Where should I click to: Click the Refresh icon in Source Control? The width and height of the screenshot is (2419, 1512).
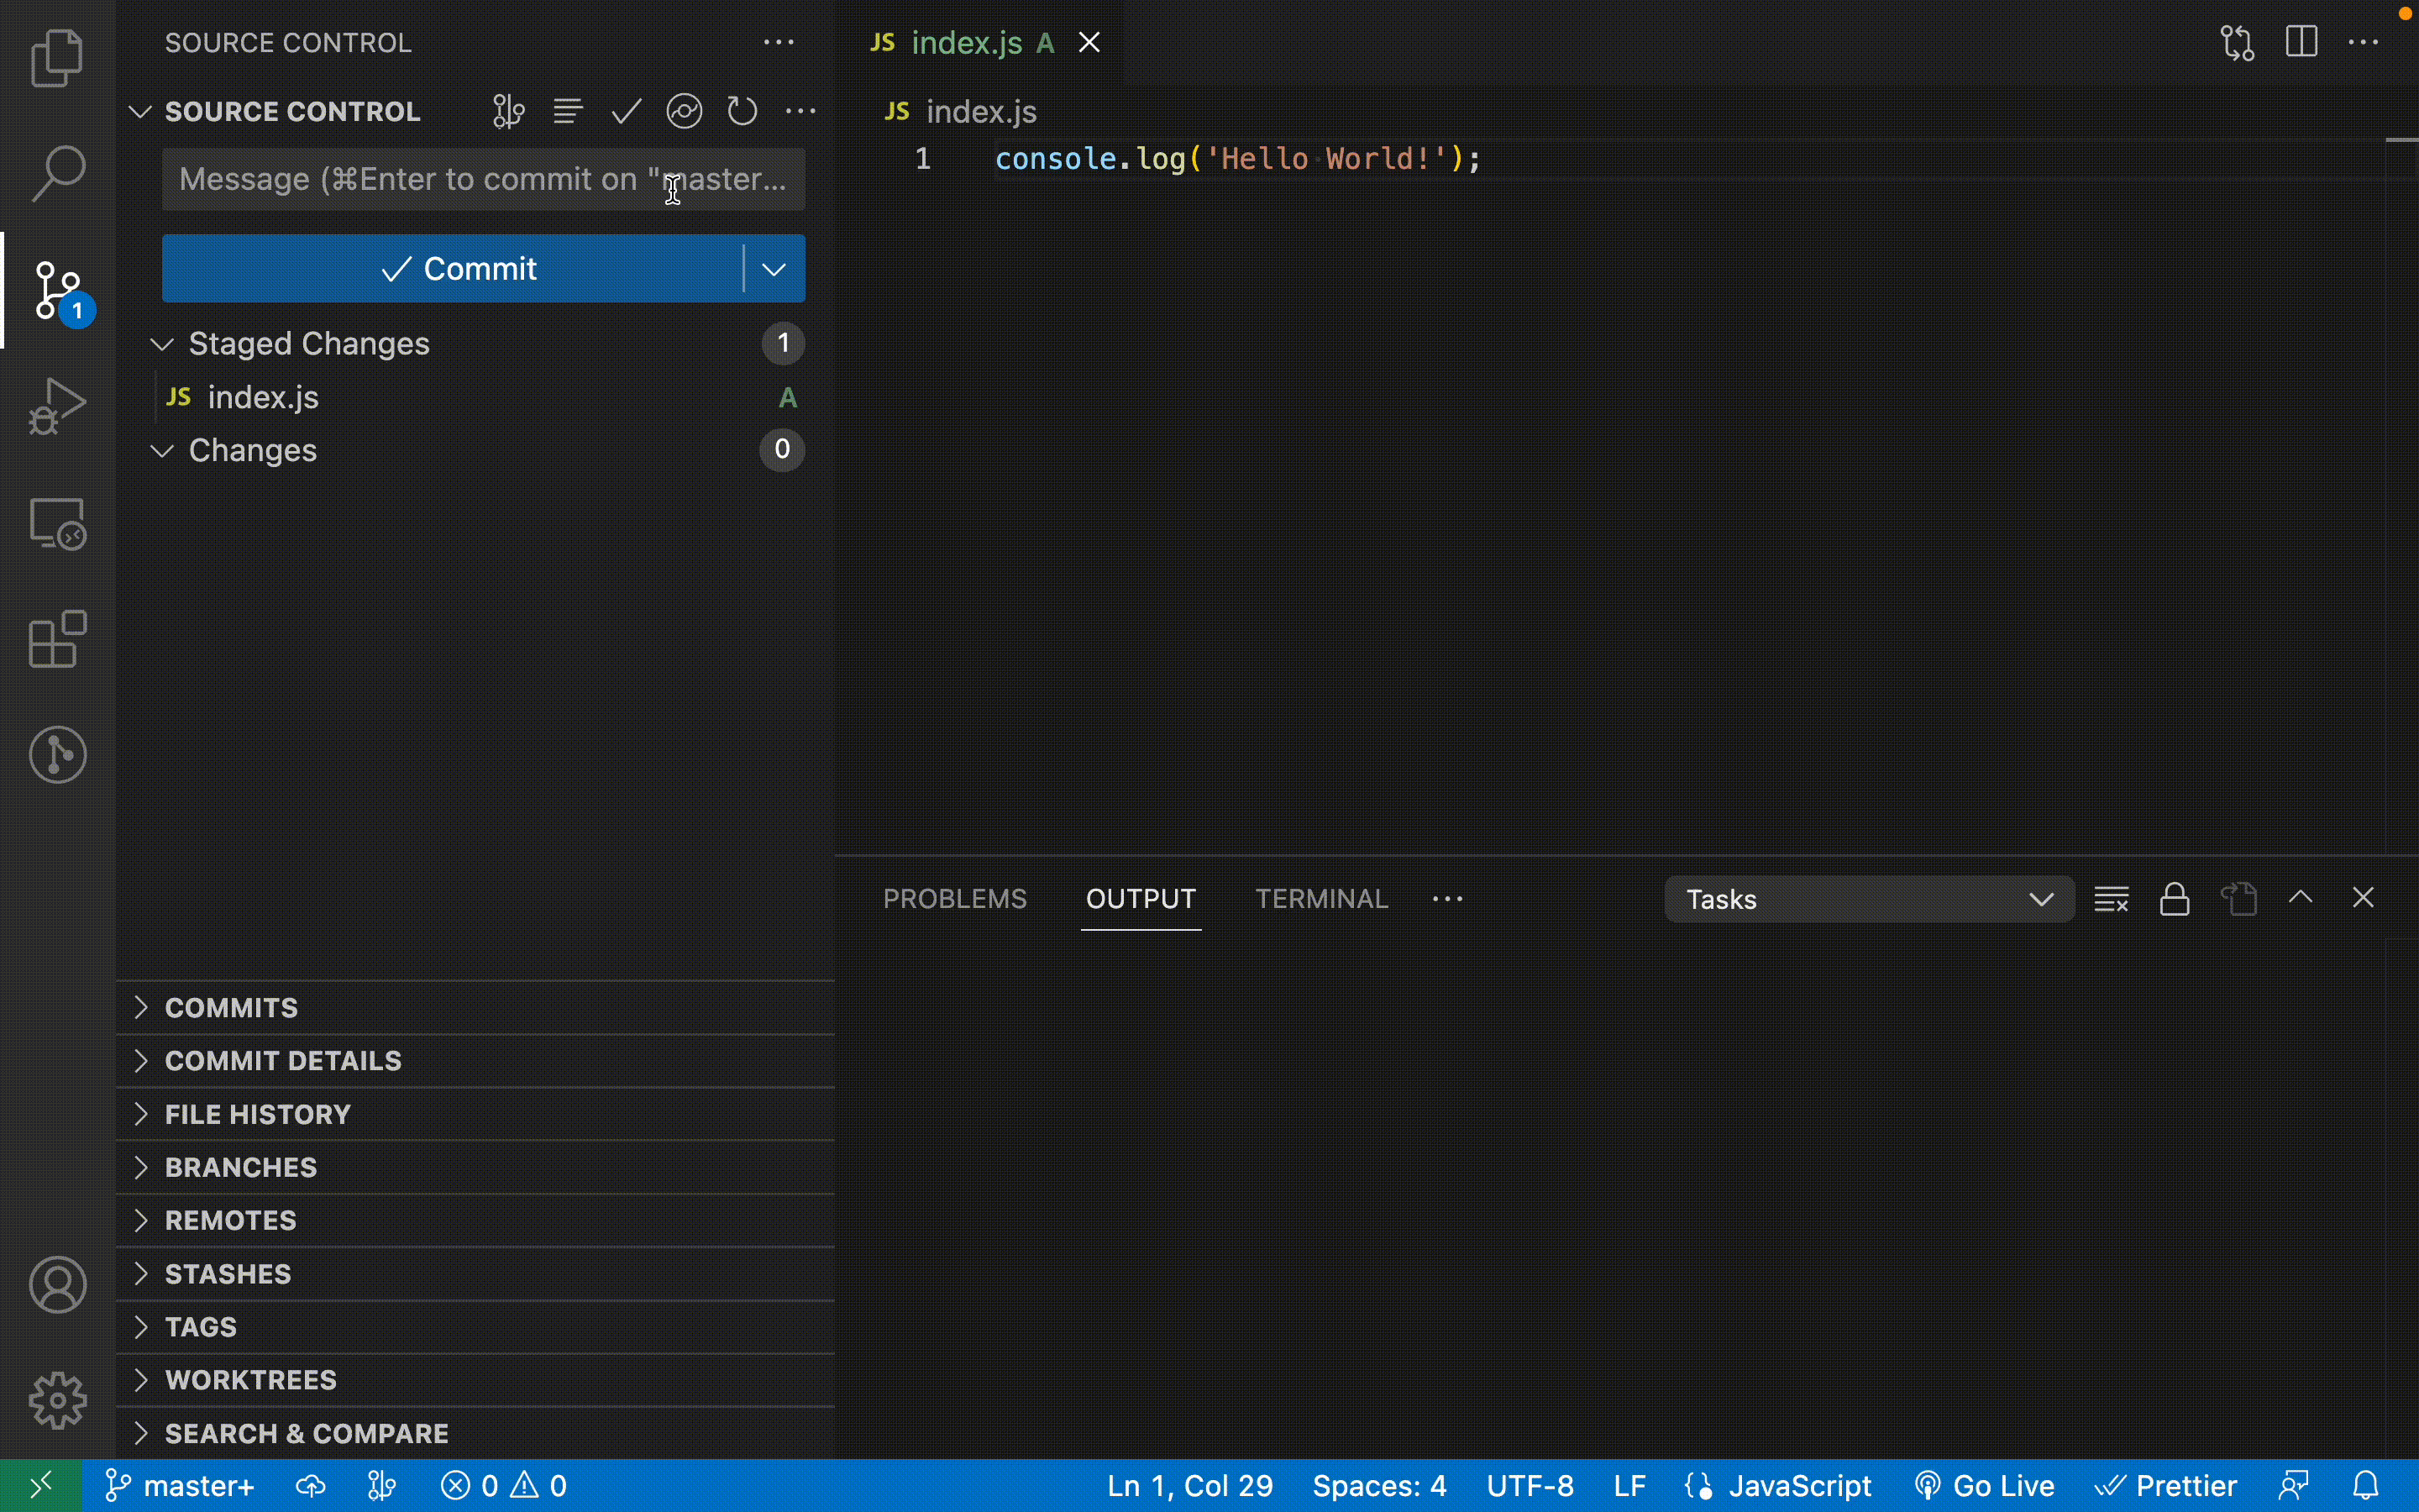click(x=742, y=111)
